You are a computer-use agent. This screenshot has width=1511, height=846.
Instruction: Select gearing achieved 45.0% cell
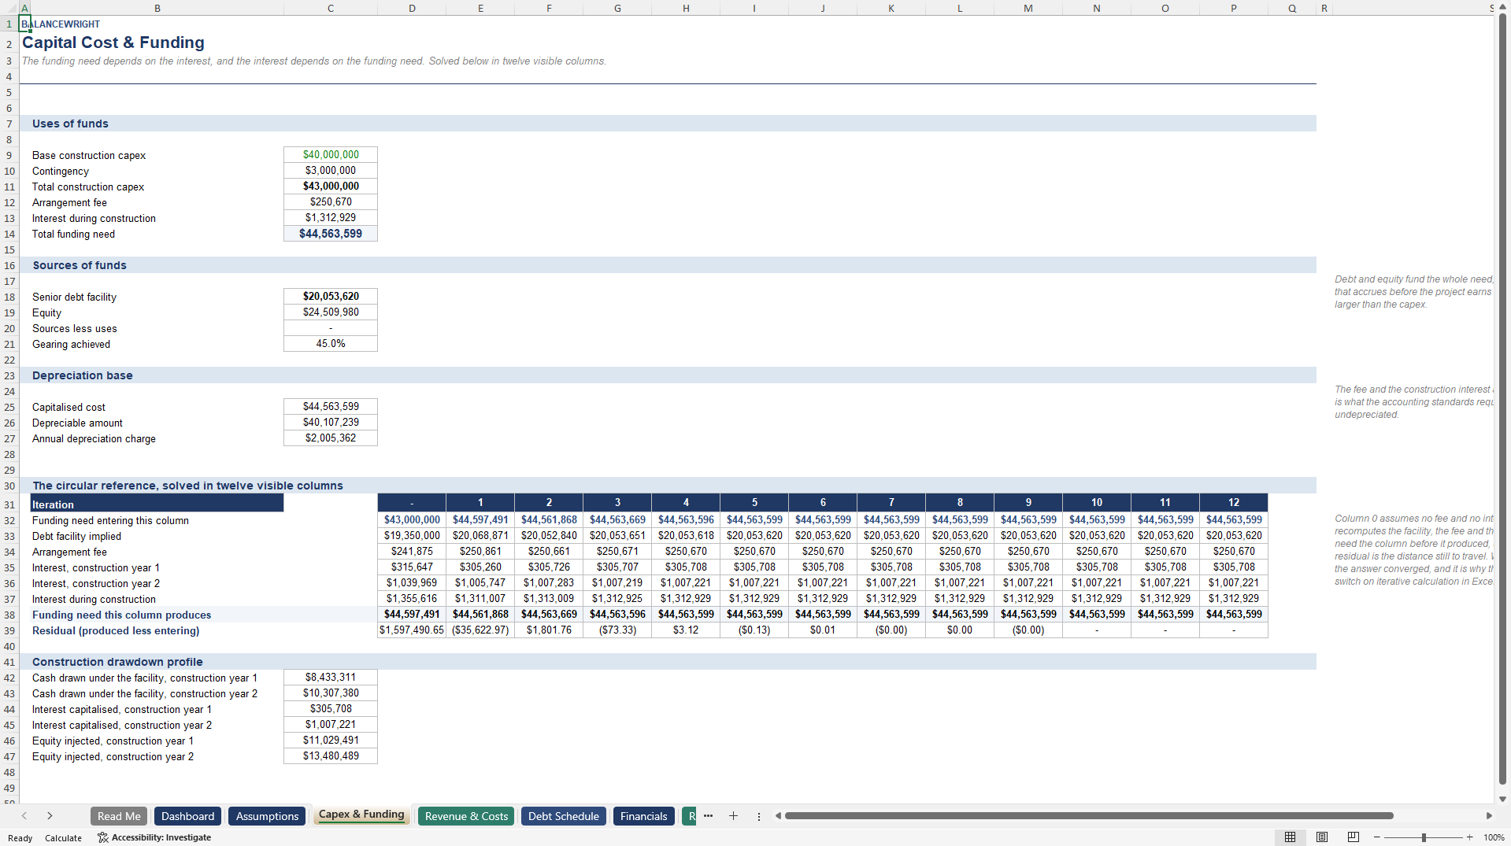[x=331, y=344]
